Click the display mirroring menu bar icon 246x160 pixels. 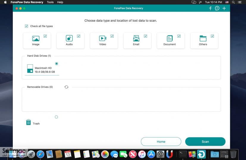194,2
